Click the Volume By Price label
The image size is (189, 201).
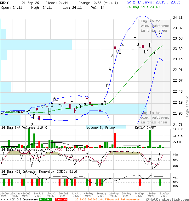(x=100, y=128)
